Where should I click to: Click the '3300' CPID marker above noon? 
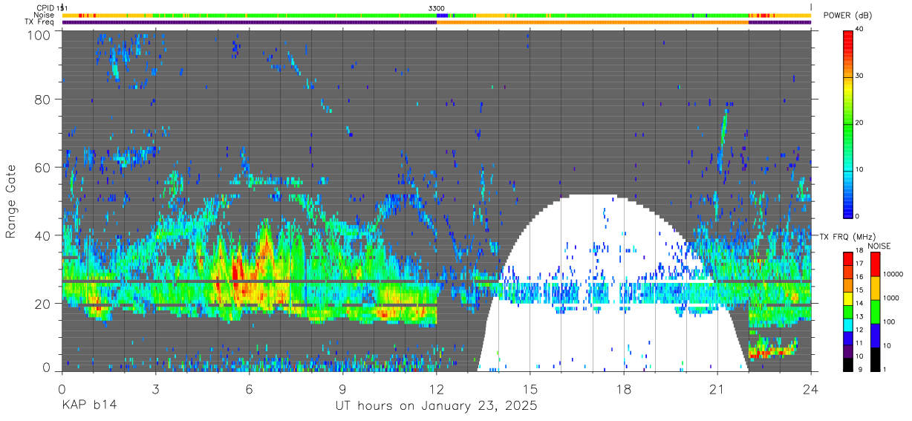point(437,8)
